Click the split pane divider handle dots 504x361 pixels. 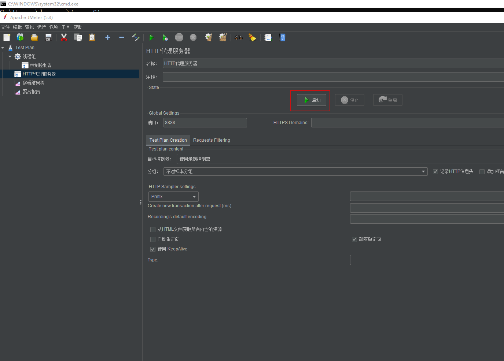click(141, 202)
